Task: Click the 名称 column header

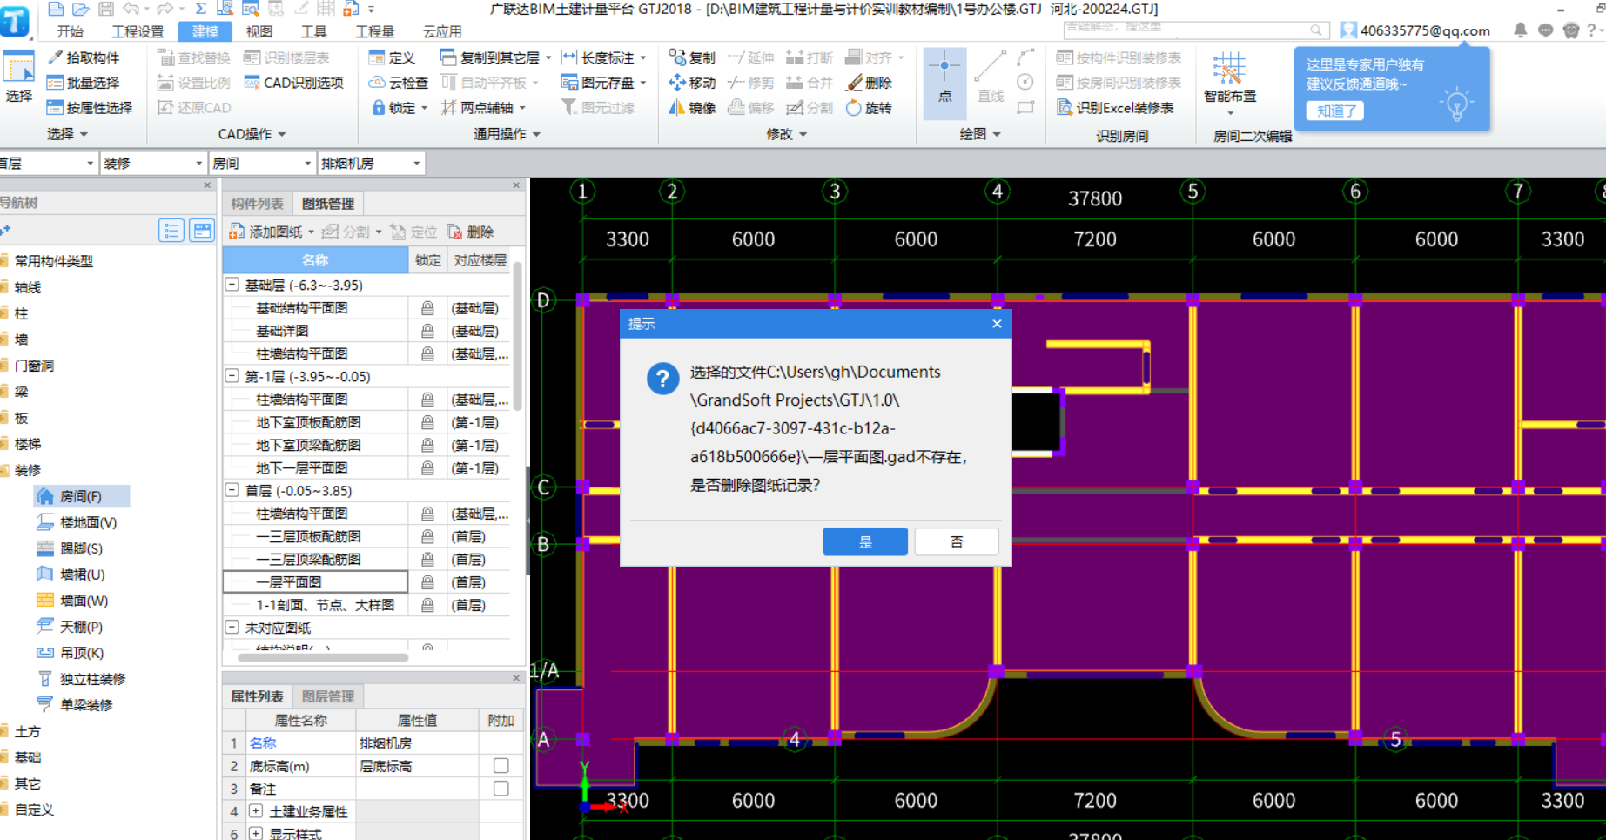Action: [x=315, y=260]
